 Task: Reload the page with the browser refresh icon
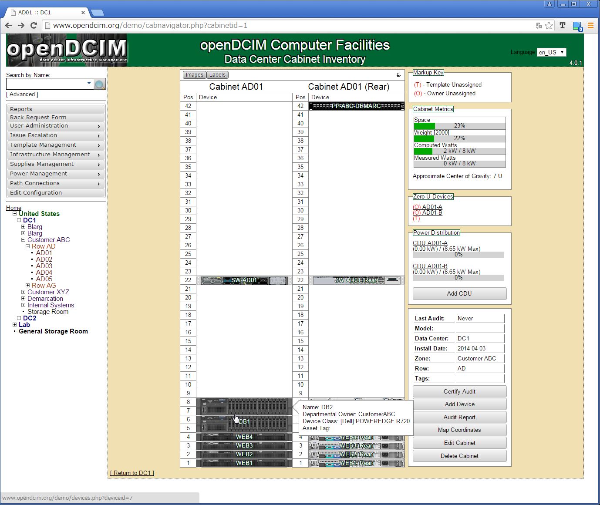[34, 25]
